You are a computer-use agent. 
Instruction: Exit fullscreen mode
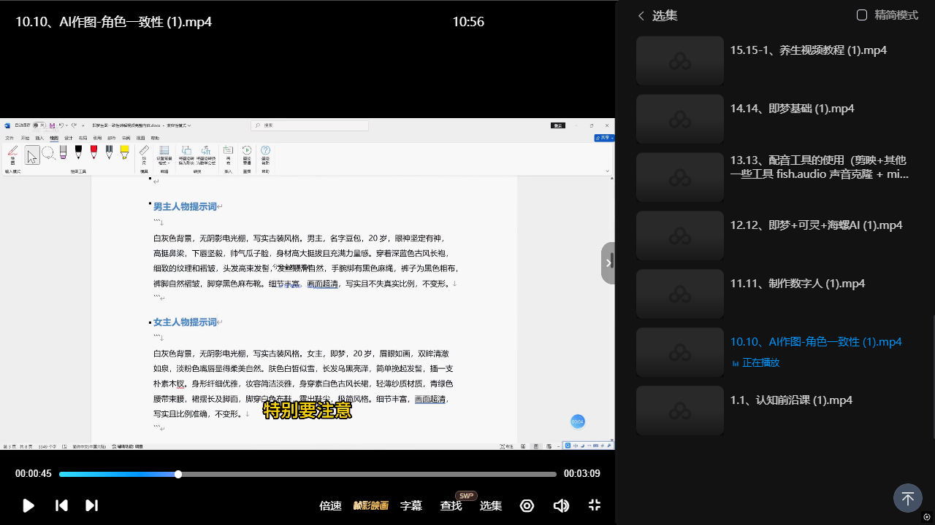pos(595,505)
